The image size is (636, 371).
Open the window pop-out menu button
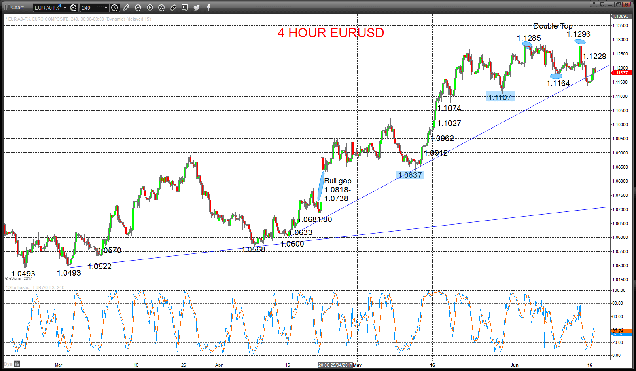coord(602,4)
